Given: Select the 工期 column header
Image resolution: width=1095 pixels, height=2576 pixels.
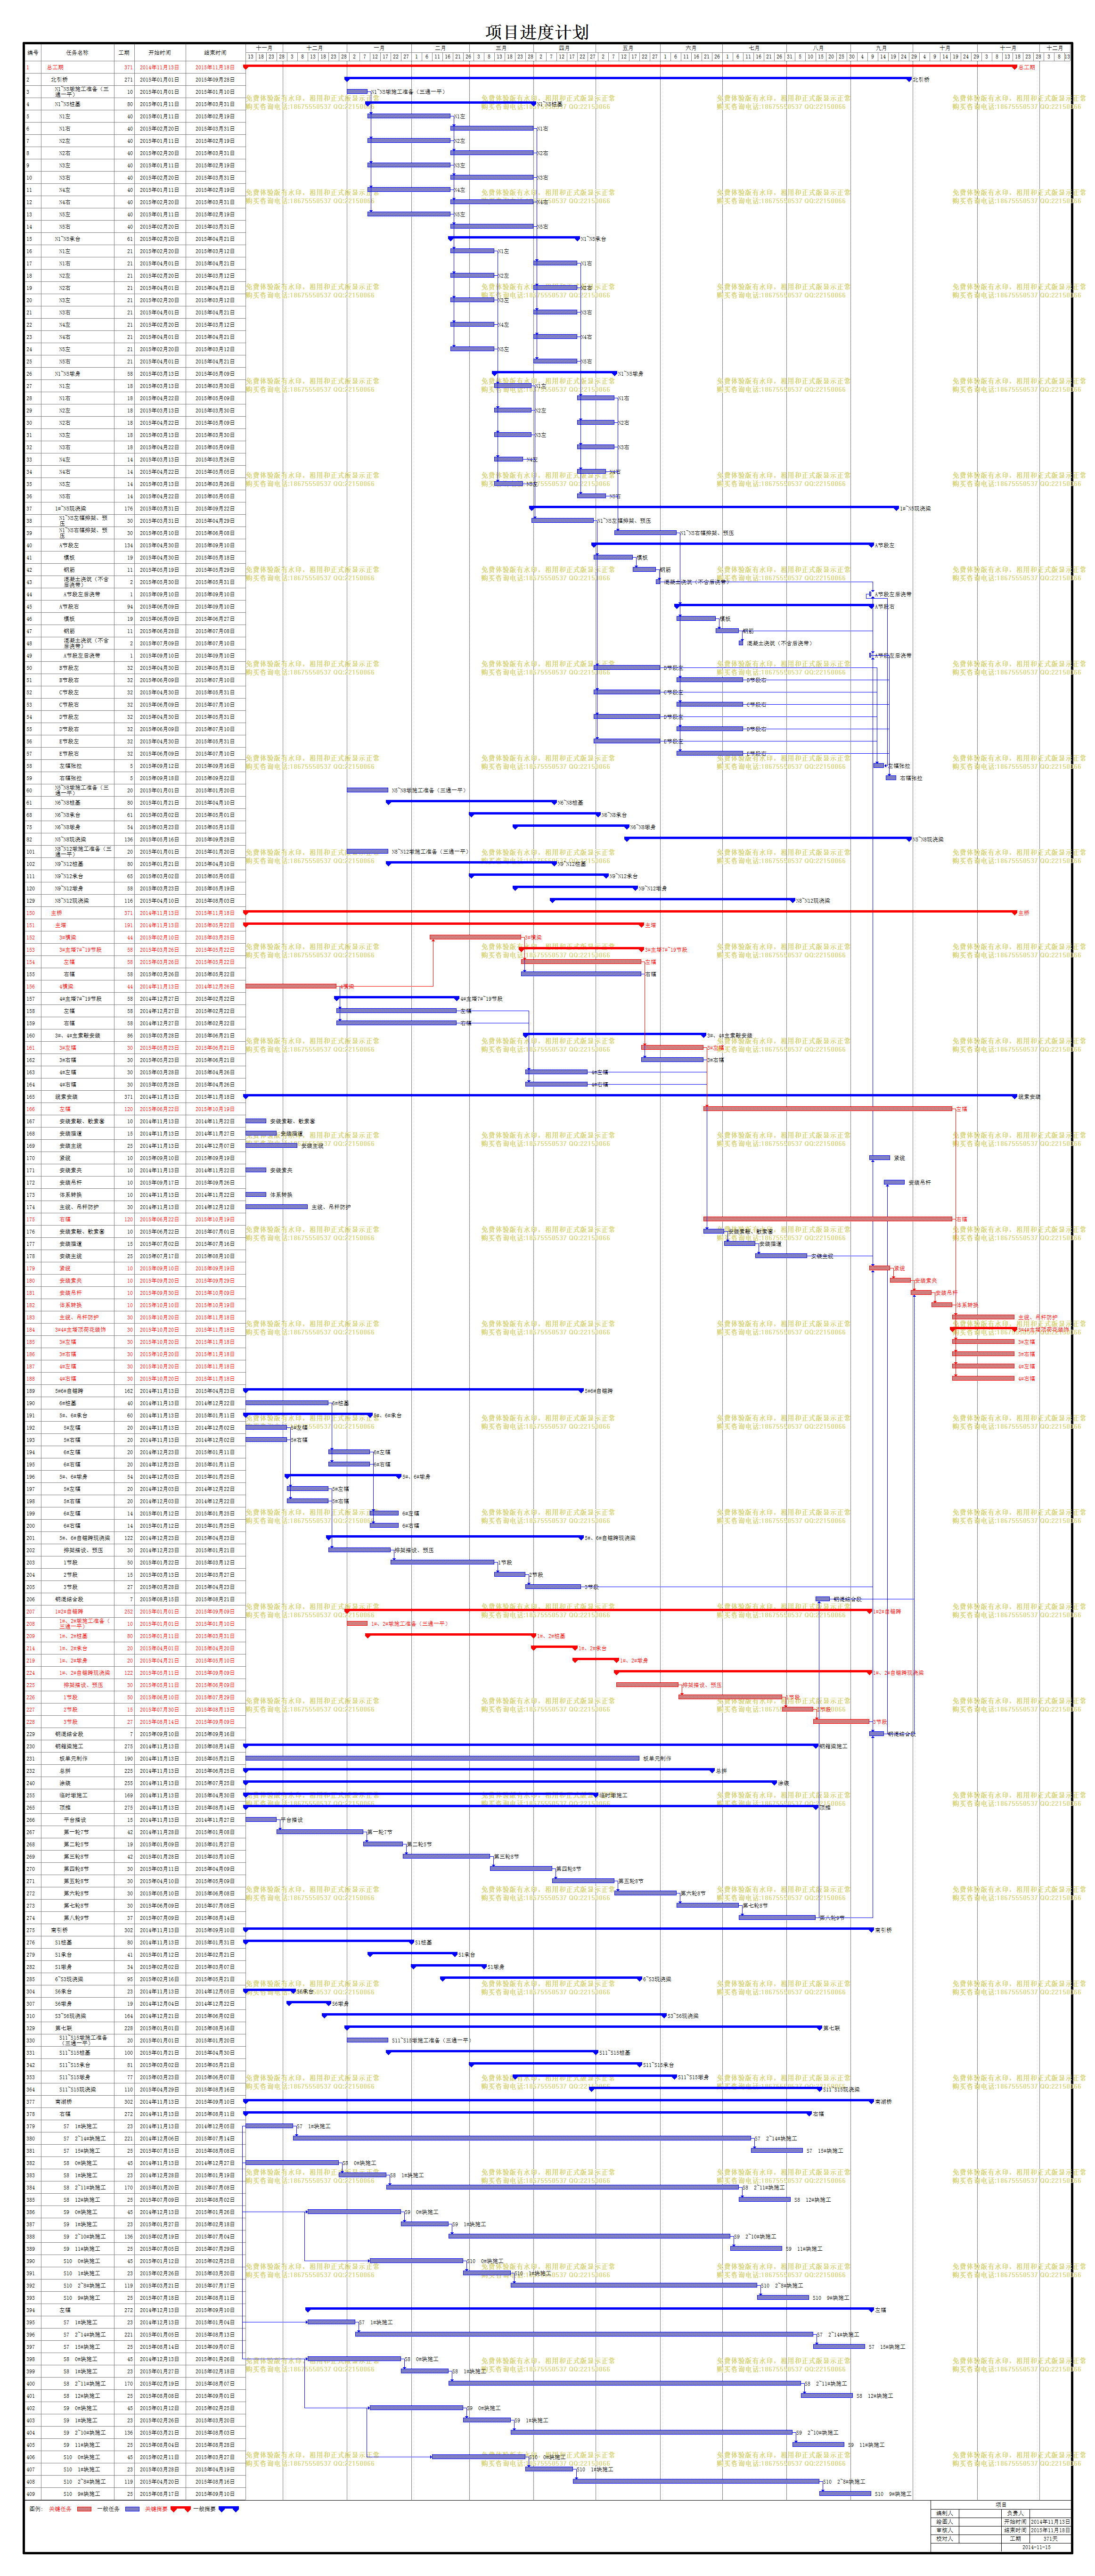Looking at the screenshot, I should pyautogui.click(x=124, y=53).
